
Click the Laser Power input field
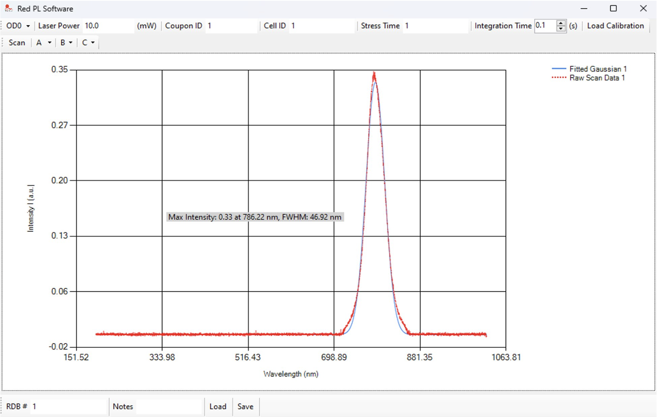click(x=108, y=26)
